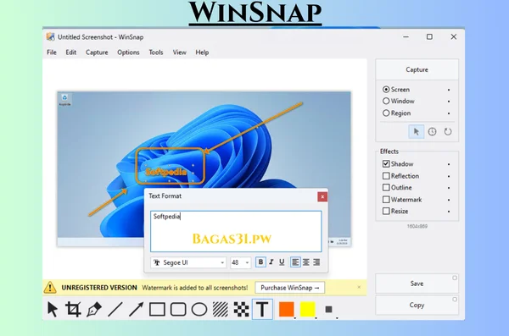Click the Softpedia text object on canvas

[166, 172]
